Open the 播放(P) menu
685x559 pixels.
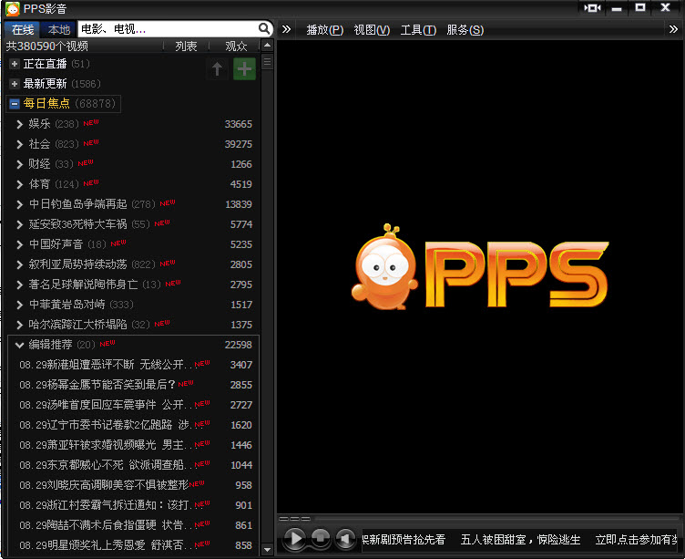coord(324,29)
